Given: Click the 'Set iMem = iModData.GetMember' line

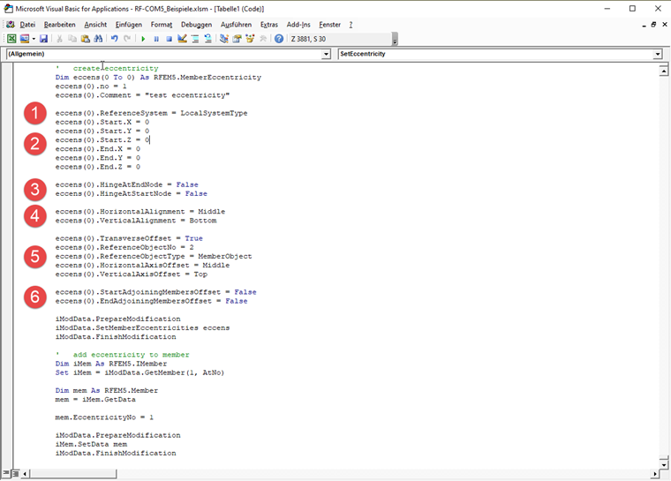Looking at the screenshot, I should tap(139, 372).
